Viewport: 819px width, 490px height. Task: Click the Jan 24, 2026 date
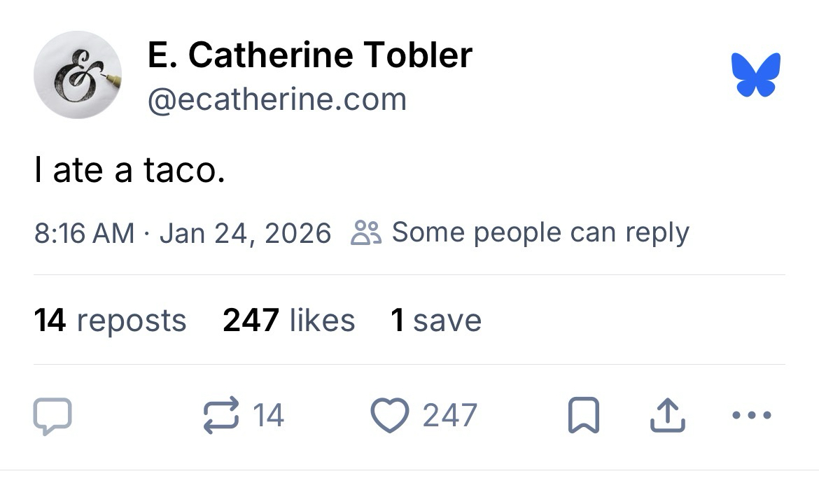coord(245,233)
